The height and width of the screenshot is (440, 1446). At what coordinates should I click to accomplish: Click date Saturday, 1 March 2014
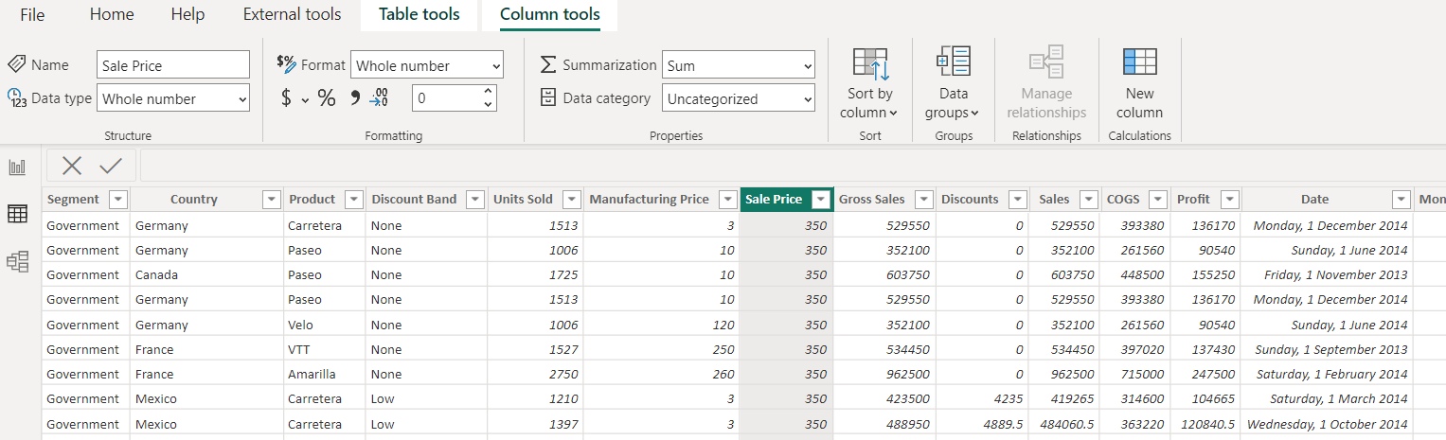tap(1339, 398)
